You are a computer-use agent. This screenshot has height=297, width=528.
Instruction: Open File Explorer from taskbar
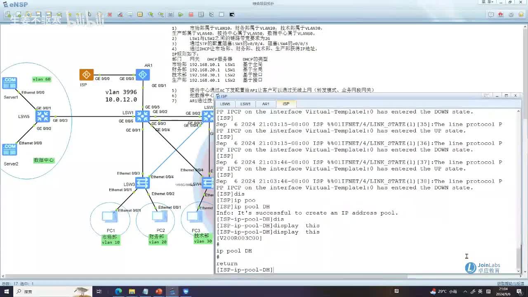(x=132, y=292)
